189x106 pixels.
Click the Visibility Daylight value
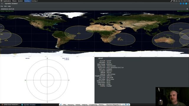(x=109, y=86)
